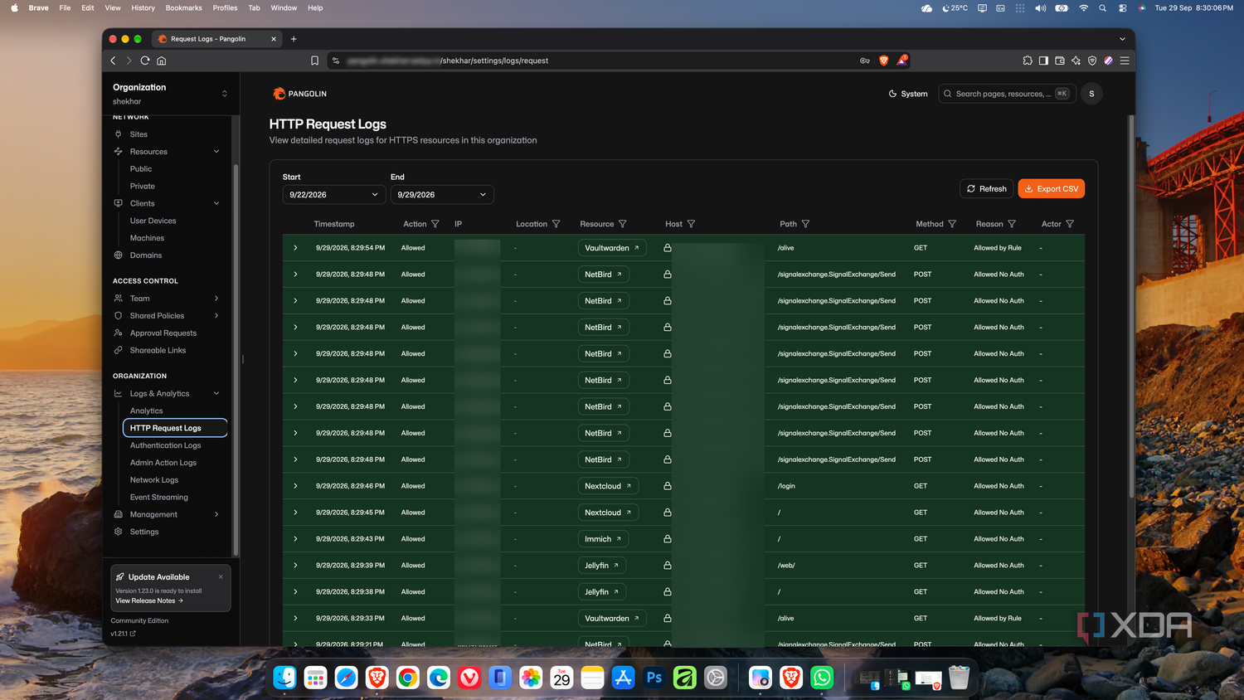Open a new browser tab
This screenshot has width=1244, height=700.
point(294,39)
